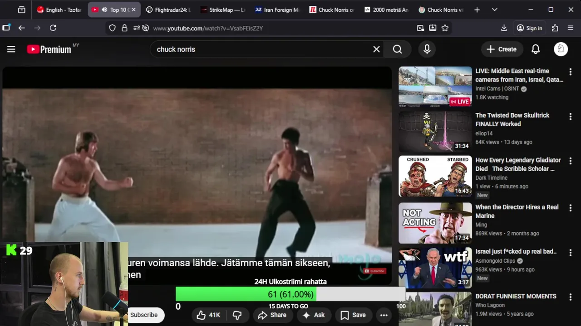The image size is (581, 326).
Task: Open Israel just f*cked up video title
Action: point(516,251)
